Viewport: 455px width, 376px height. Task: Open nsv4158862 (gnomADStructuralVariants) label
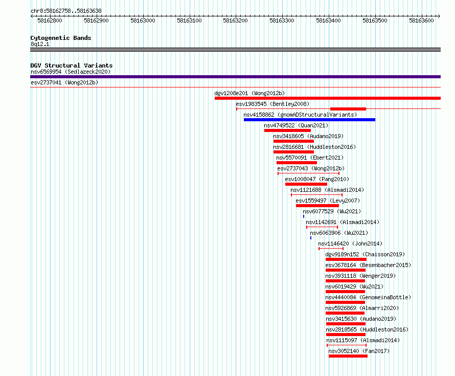[x=300, y=115]
